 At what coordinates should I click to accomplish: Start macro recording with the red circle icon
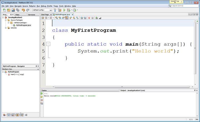pos(89,18)
